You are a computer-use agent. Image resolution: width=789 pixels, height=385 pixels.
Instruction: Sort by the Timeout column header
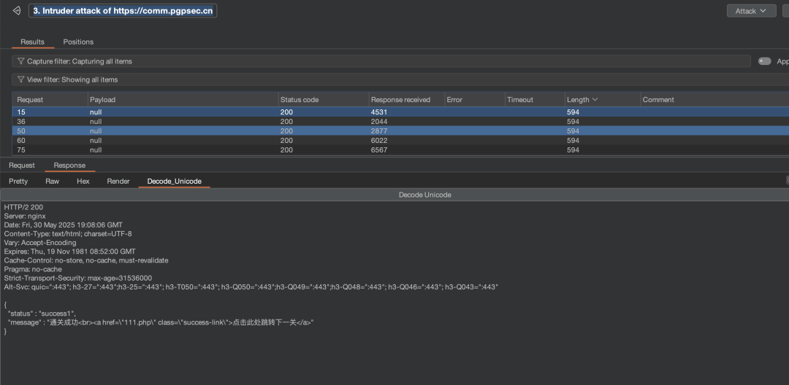point(535,99)
